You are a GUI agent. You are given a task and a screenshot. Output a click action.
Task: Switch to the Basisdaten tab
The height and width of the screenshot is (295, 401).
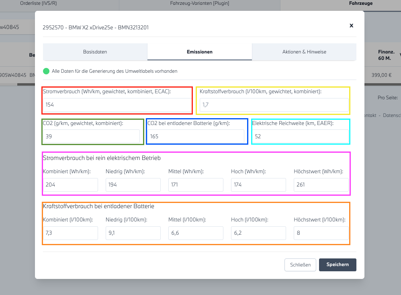[x=95, y=52]
